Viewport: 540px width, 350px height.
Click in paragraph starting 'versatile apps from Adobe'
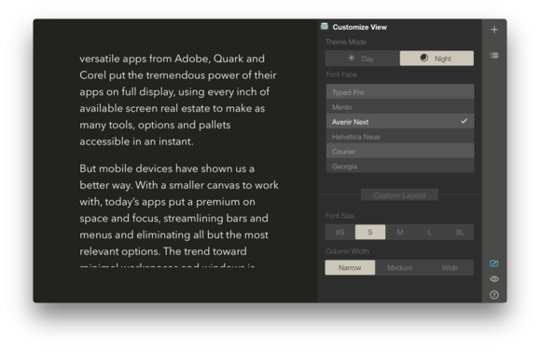pos(178,100)
